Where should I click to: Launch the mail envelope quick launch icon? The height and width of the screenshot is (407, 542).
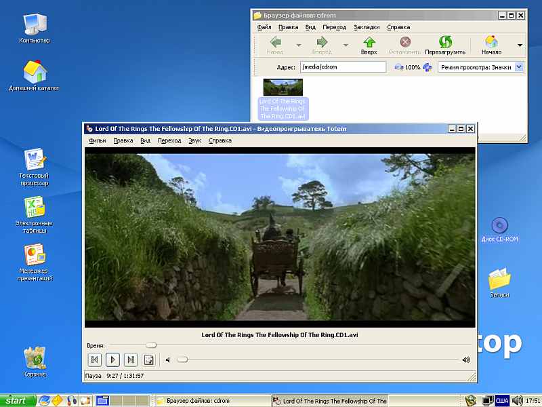tap(57, 401)
